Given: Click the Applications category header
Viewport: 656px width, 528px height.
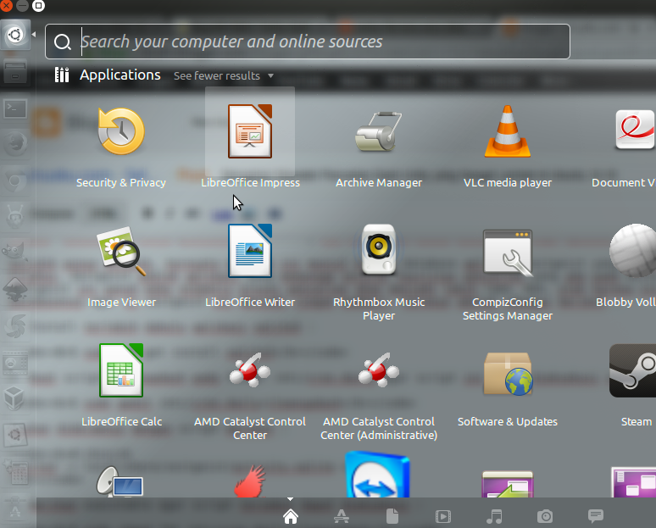Looking at the screenshot, I should pos(120,75).
